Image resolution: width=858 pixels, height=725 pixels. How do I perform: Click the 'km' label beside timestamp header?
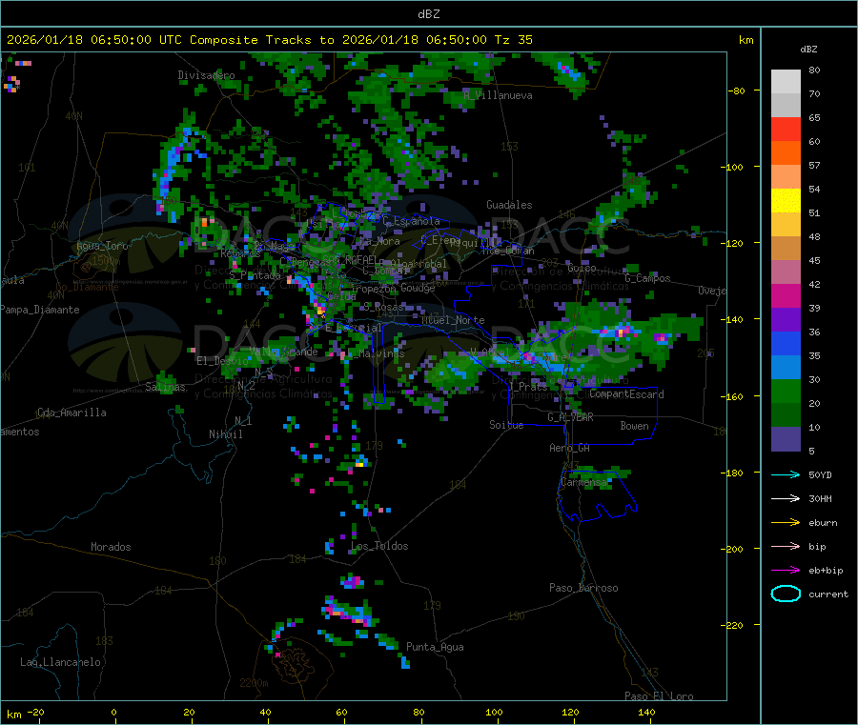pos(746,40)
